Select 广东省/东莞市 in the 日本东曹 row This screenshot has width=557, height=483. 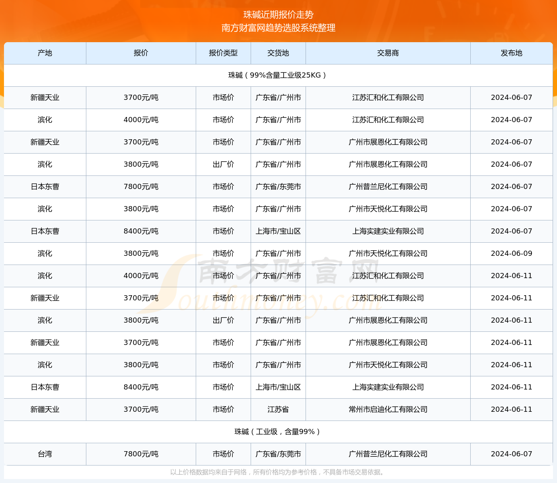278,187
